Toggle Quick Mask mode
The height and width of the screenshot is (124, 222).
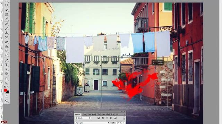(6, 96)
